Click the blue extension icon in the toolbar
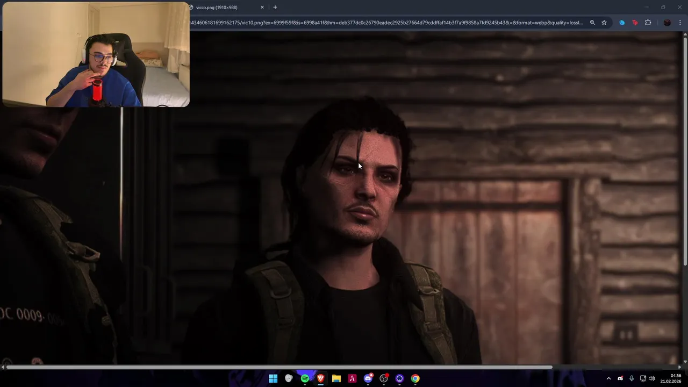This screenshot has width=688, height=387. (622, 23)
